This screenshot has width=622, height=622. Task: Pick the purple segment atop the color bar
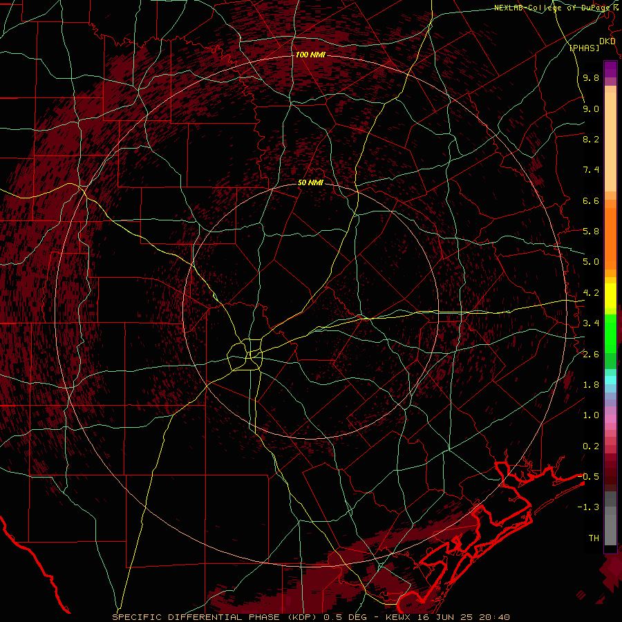[x=610, y=69]
